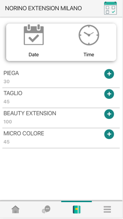Select the TAGLIO service name
The image size is (123, 219).
coord(13,93)
